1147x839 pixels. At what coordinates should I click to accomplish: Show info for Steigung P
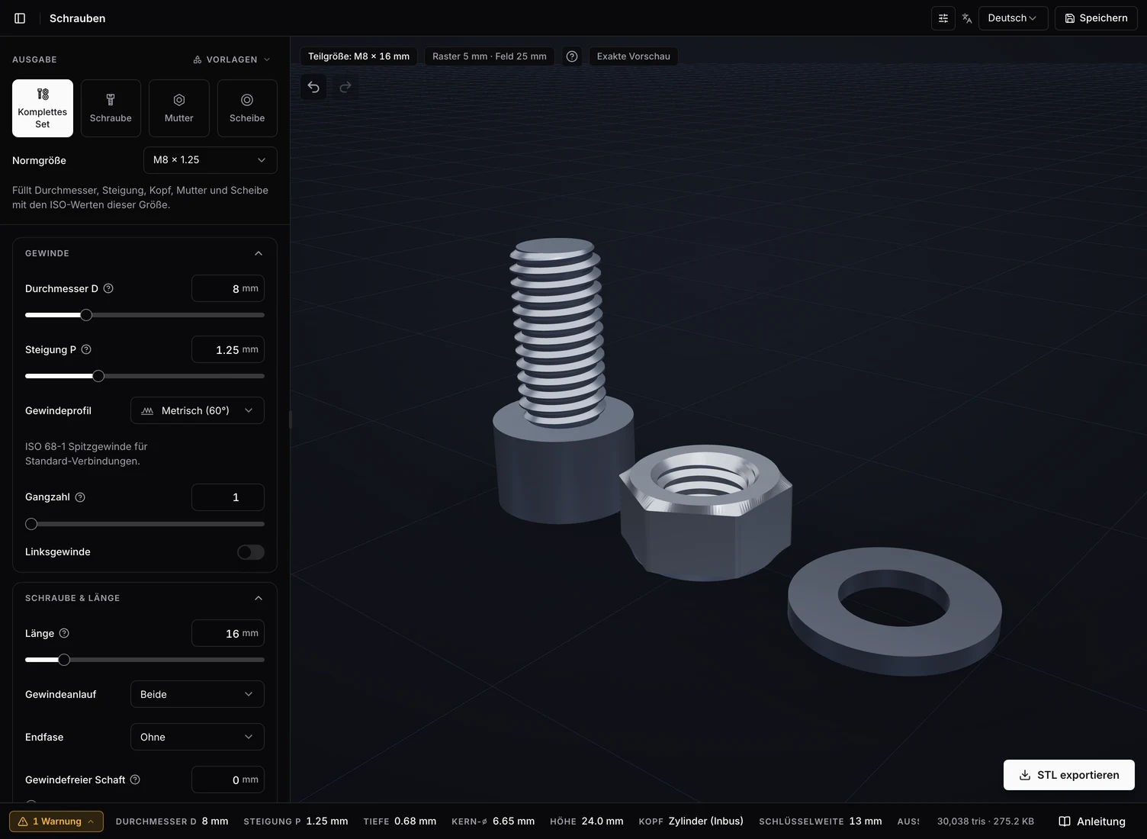point(86,349)
